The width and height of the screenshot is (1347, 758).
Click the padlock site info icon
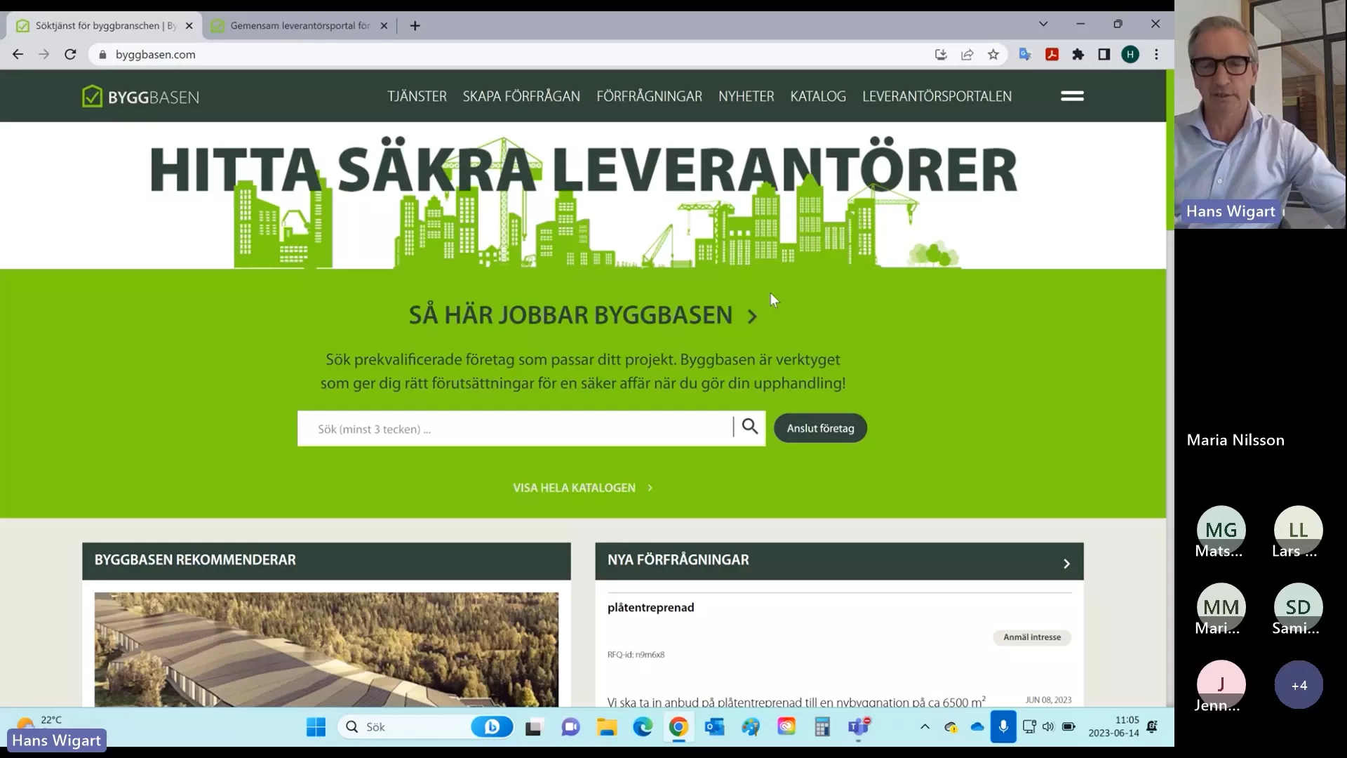tap(102, 54)
